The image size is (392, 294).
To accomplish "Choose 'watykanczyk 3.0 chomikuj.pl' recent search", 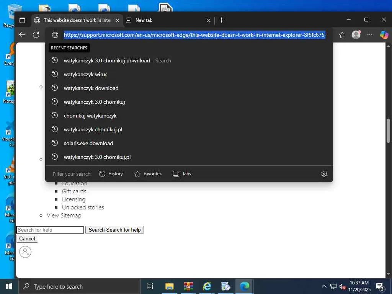I will point(189,157).
